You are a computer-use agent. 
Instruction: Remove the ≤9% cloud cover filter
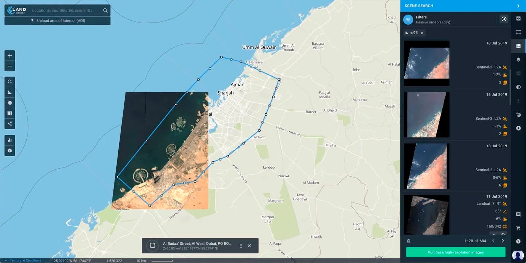(422, 33)
